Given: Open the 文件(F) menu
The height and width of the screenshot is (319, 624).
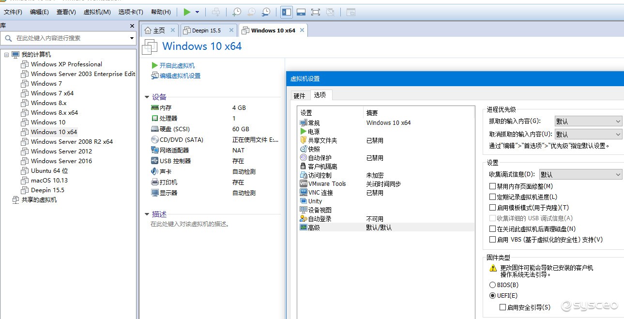Looking at the screenshot, I should (x=13, y=12).
